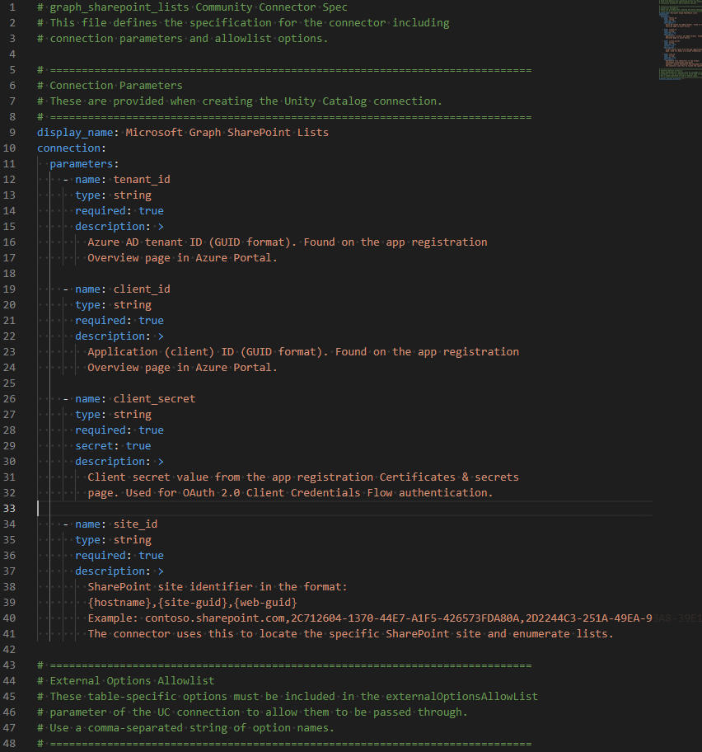Click the description key on line 15

pyautogui.click(x=110, y=227)
